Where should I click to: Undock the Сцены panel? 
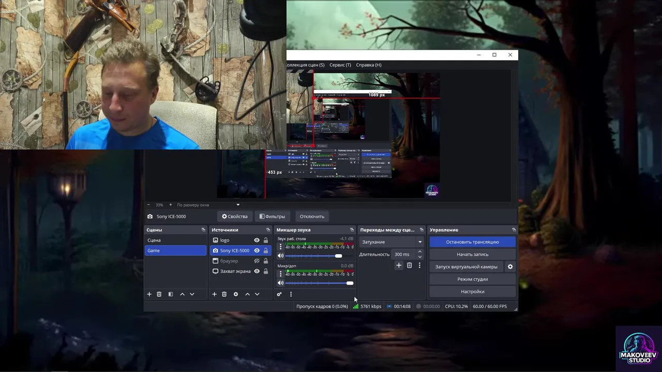(203, 229)
